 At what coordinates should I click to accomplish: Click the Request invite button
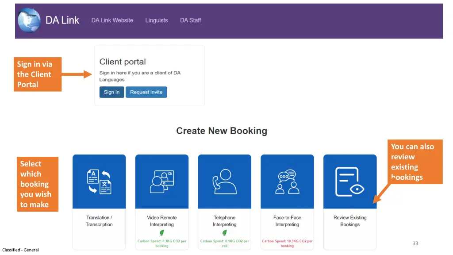click(146, 92)
